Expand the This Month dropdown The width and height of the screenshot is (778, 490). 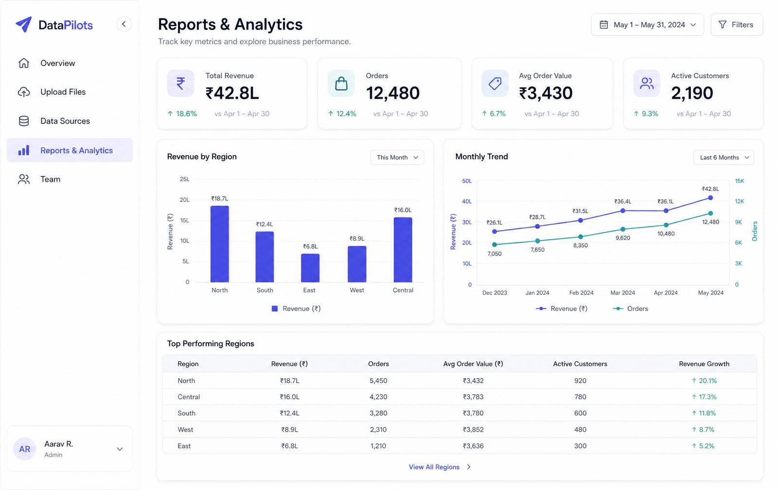point(397,157)
